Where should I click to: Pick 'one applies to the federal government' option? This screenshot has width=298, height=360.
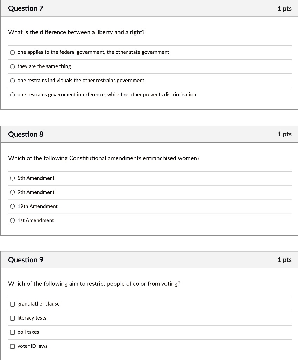coord(12,52)
